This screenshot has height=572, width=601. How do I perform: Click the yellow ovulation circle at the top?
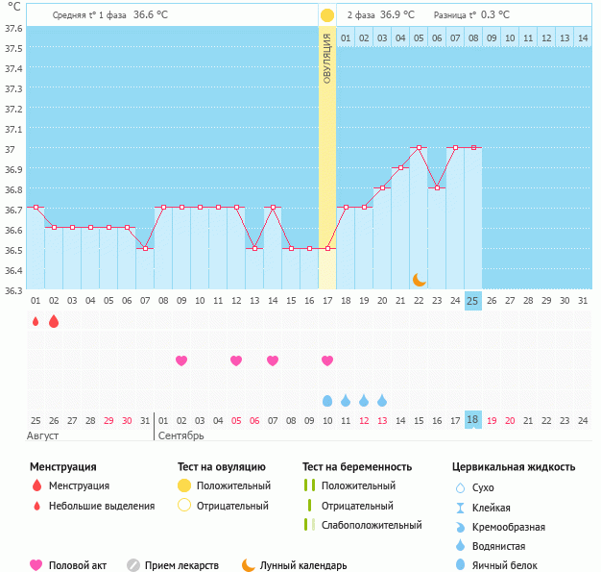click(327, 15)
